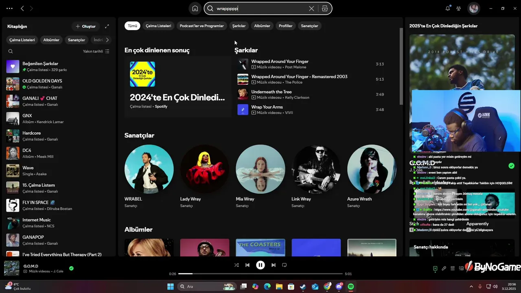Open Steam from the taskbar

tap(303, 286)
